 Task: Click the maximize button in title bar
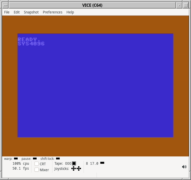pos(186,5)
